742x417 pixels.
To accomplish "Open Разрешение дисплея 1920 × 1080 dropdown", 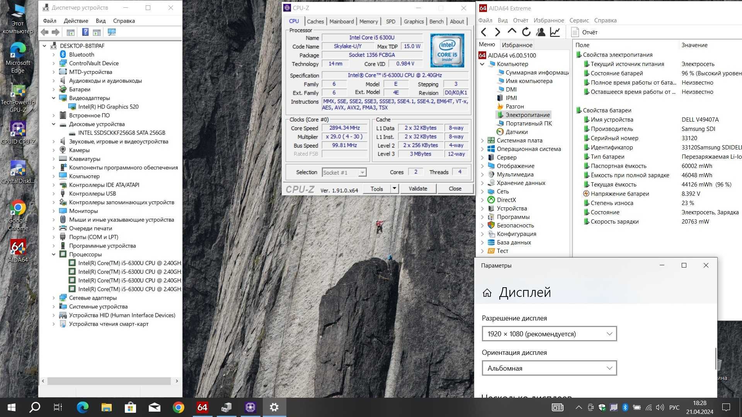I will pos(549,334).
